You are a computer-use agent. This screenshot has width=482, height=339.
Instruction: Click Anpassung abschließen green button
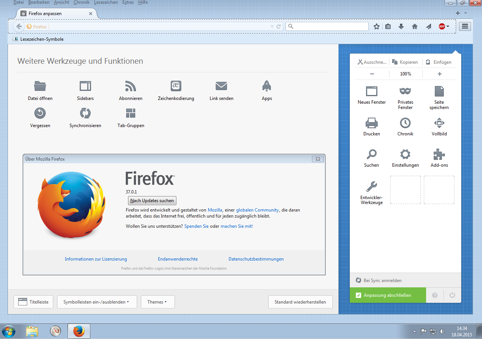point(388,295)
